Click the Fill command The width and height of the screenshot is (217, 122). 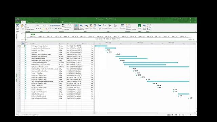point(149,29)
